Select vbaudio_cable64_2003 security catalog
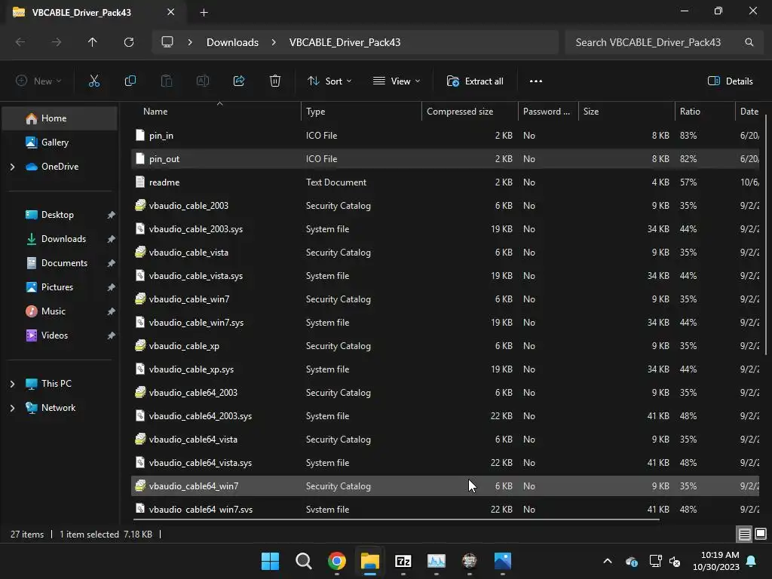The height and width of the screenshot is (579, 772). point(446,392)
